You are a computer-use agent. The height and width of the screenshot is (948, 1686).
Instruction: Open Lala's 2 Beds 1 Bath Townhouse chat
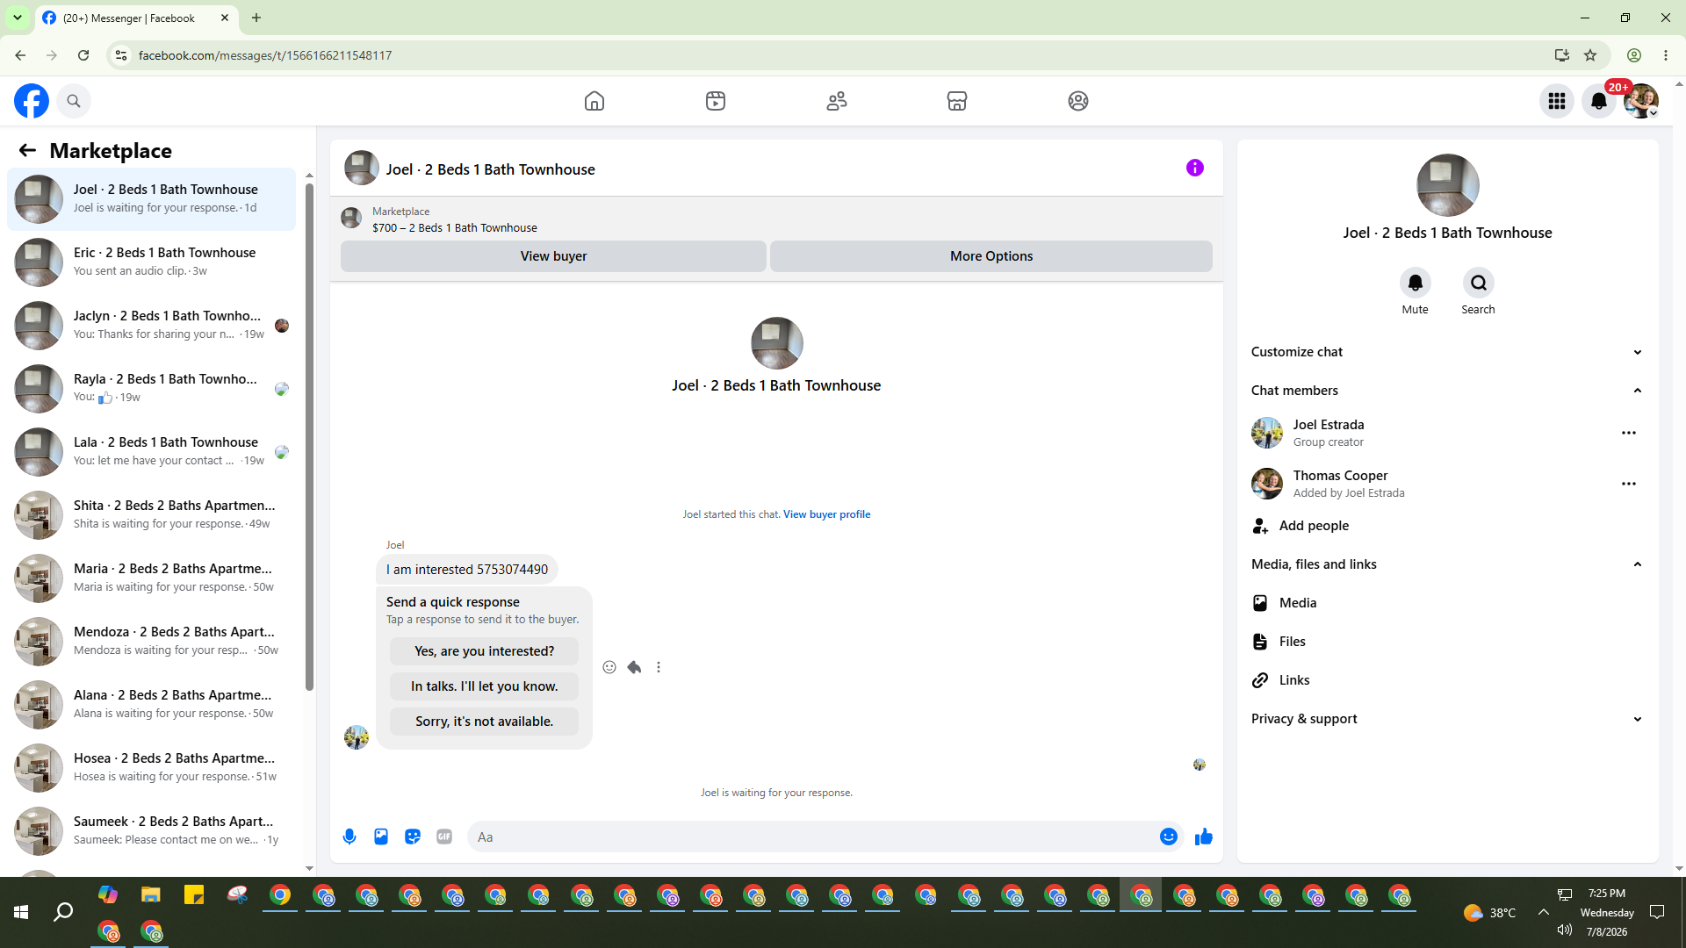(151, 451)
